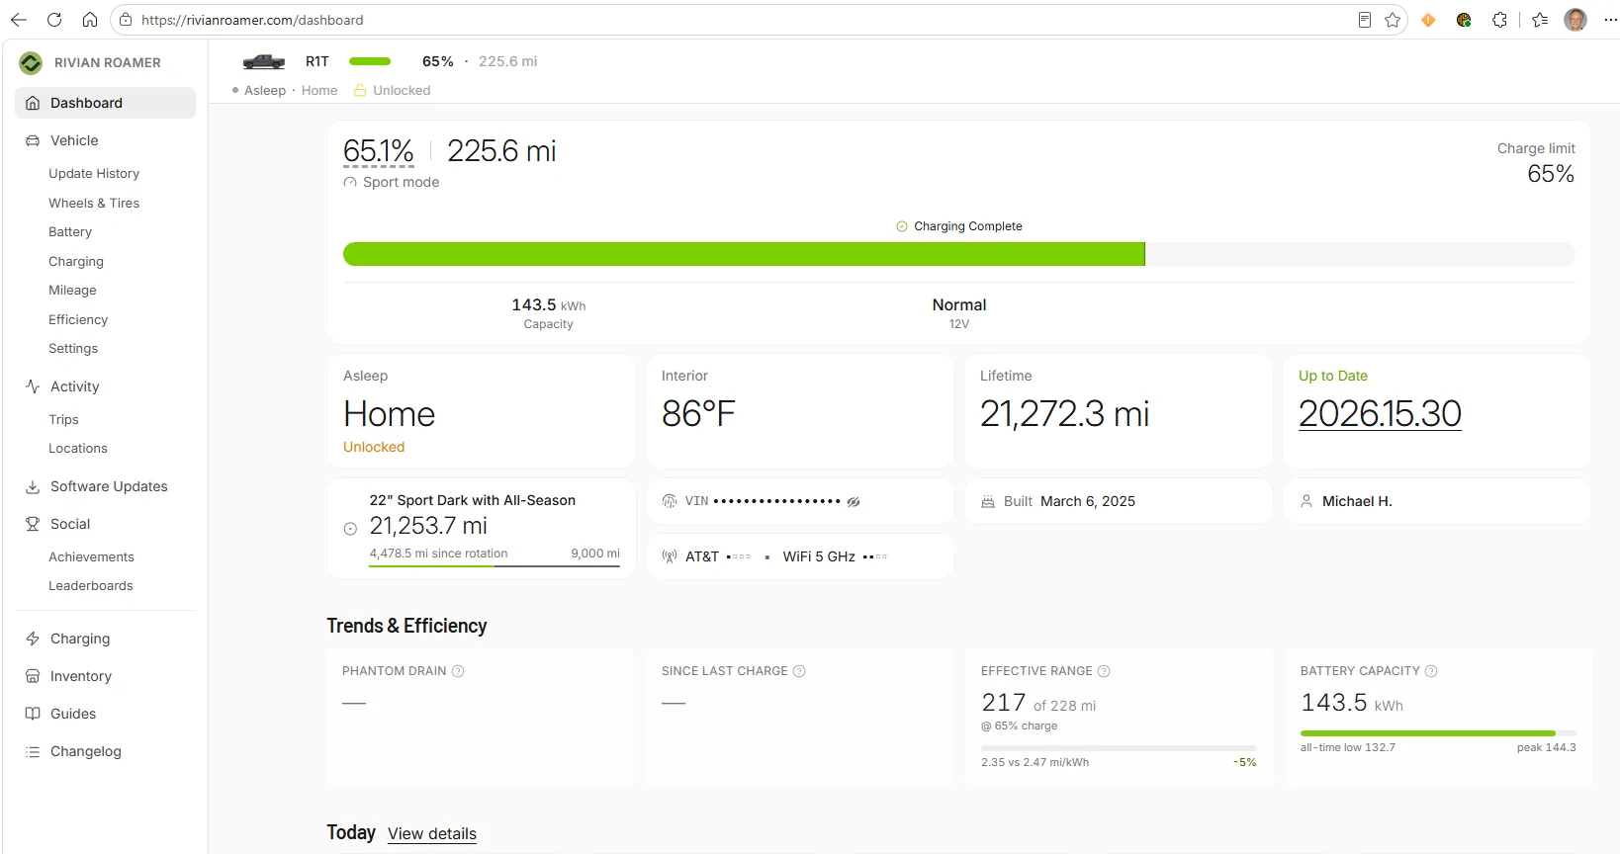Open Battery under Vehicle
Viewport: 1620px width, 854px height.
pos(70,232)
